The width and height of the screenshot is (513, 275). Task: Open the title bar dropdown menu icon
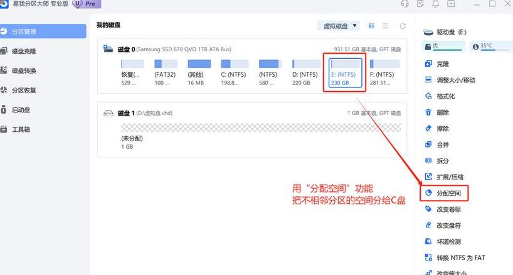coord(451,4)
